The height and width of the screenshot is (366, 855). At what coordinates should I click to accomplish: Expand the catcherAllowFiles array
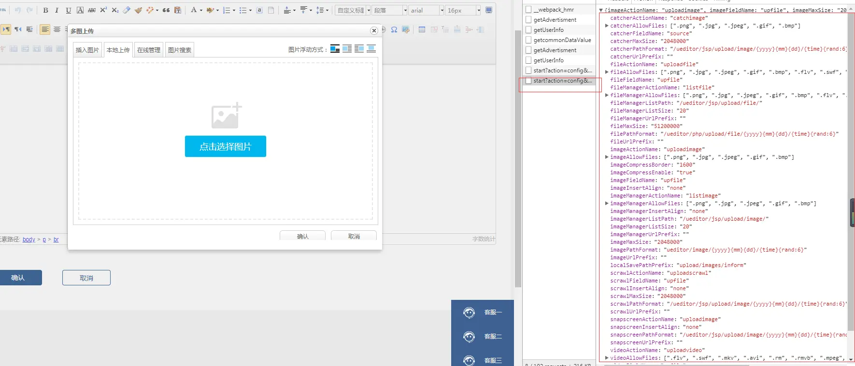607,26
